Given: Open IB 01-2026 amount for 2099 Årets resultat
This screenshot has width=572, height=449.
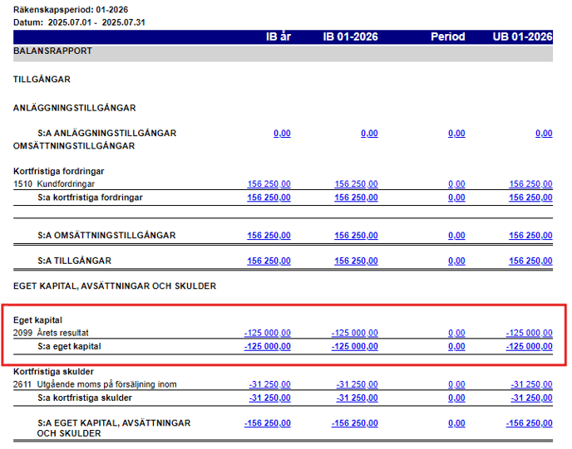Looking at the screenshot, I should point(354,333).
